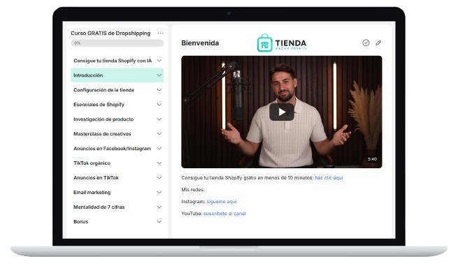The height and width of the screenshot is (266, 458).
Task: Click the Curso GRATIS de Dropshipping title
Action: click(x=110, y=34)
